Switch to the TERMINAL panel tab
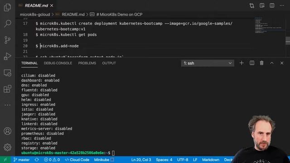 (x=29, y=63)
